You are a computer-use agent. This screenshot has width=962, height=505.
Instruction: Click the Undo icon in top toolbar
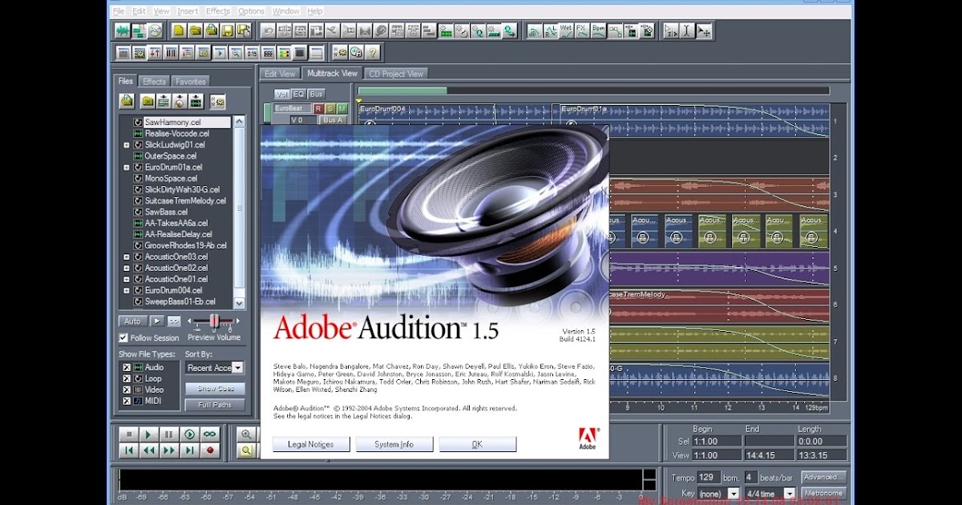click(268, 30)
